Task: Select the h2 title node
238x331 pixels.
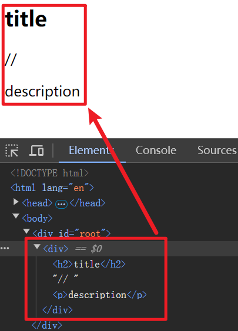Action: (x=89, y=265)
